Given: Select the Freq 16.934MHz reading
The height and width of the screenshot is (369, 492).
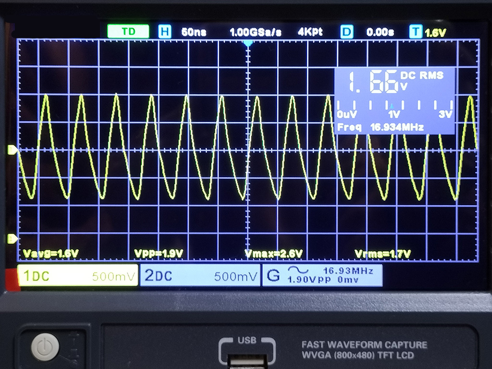Looking at the screenshot, I should coord(381,127).
